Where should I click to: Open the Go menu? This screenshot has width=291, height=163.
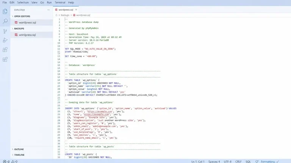[x=42, y=2]
